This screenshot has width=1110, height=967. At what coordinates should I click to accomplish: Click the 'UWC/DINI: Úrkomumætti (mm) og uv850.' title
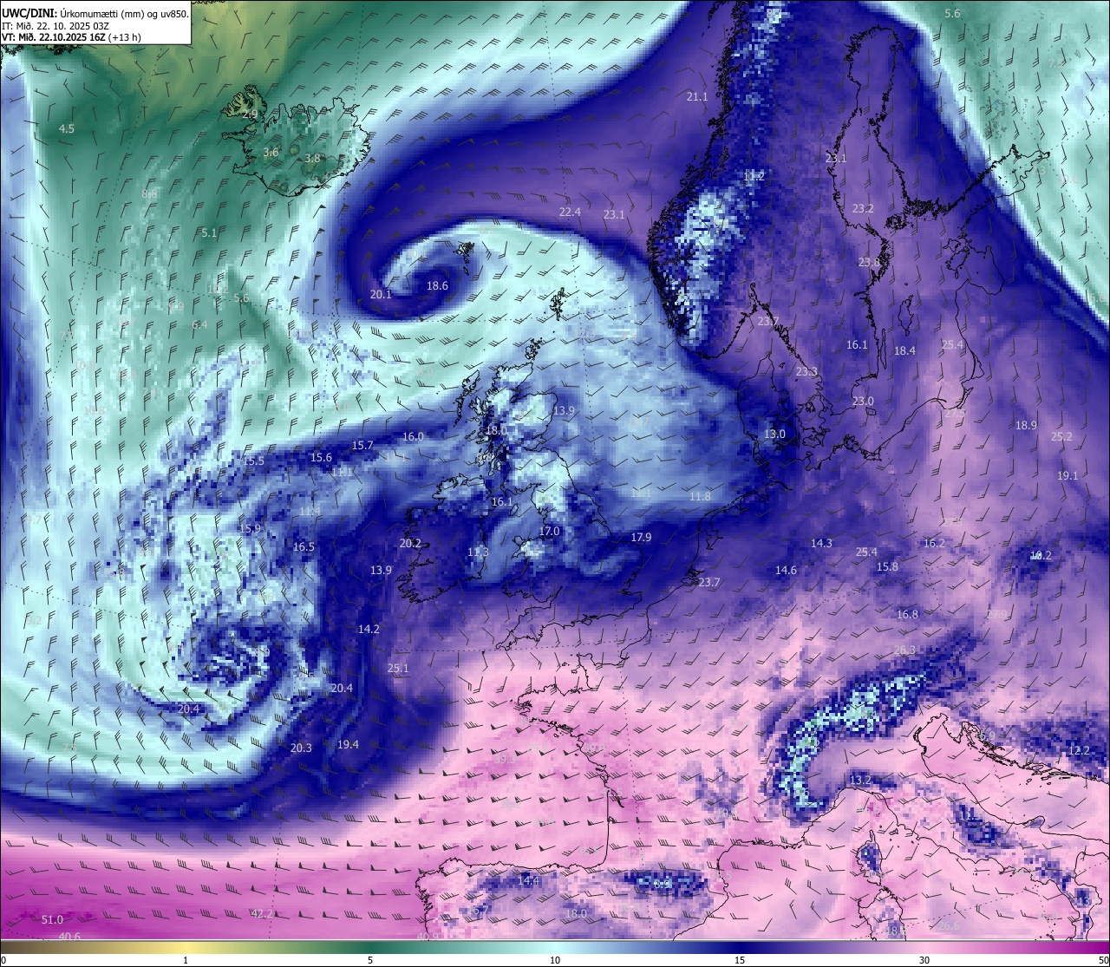click(x=95, y=13)
